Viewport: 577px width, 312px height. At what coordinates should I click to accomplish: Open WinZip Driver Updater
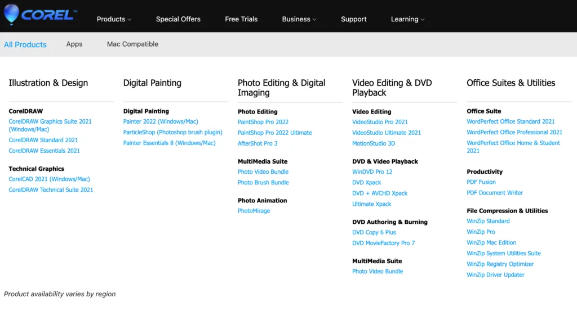pos(495,274)
